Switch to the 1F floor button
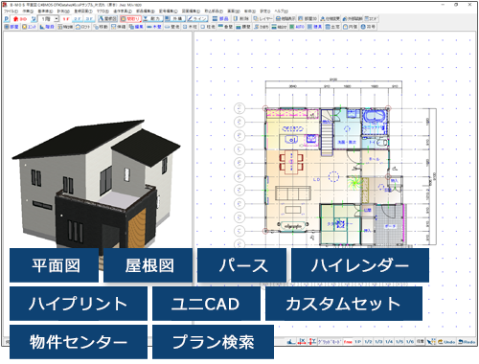The width and height of the screenshot is (479, 364). click(x=66, y=19)
